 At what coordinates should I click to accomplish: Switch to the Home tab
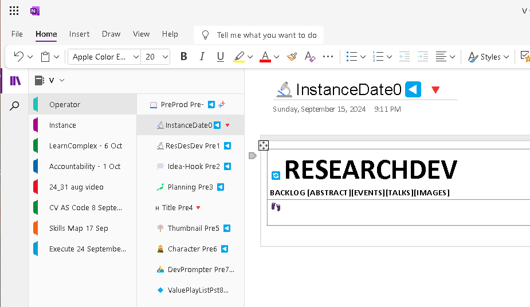(x=46, y=34)
